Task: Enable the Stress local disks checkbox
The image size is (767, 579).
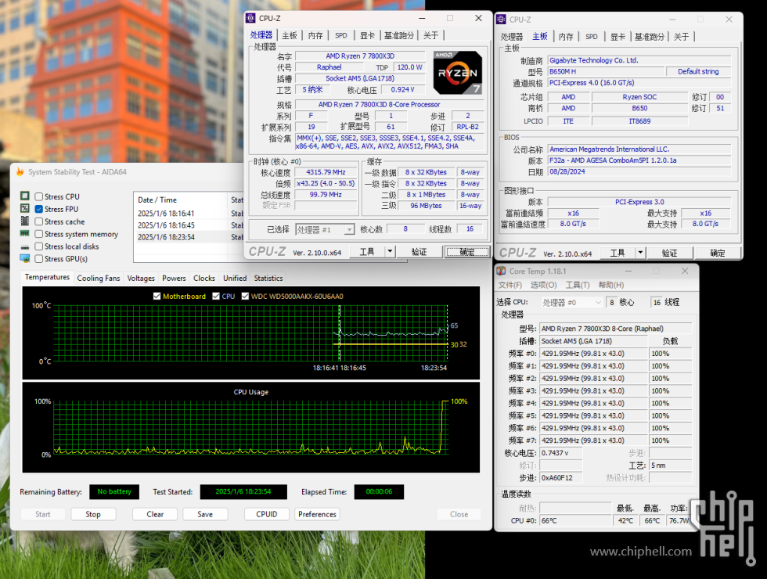Action: (39, 246)
